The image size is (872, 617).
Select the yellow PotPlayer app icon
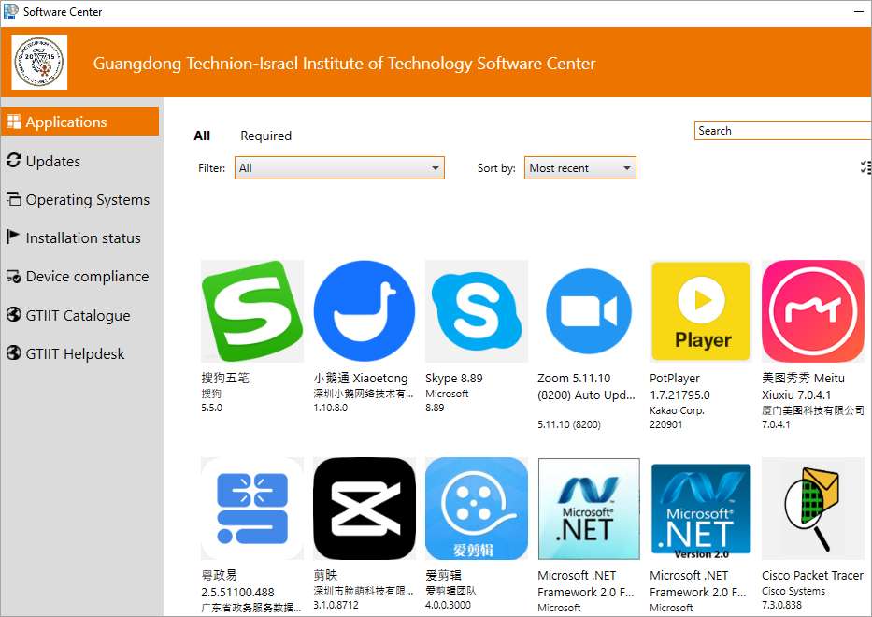pos(701,311)
